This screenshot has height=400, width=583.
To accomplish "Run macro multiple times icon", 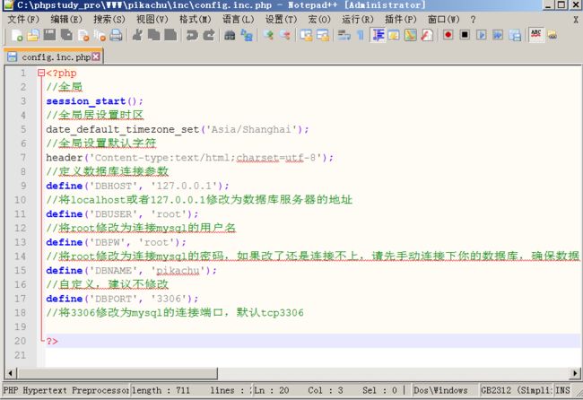I will coord(498,35).
